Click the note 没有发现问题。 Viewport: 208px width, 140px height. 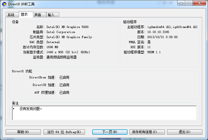[31, 109]
